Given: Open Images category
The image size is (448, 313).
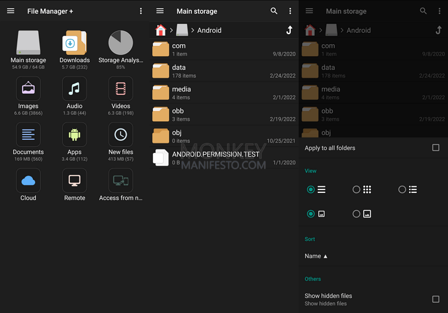Looking at the screenshot, I should pyautogui.click(x=28, y=88).
